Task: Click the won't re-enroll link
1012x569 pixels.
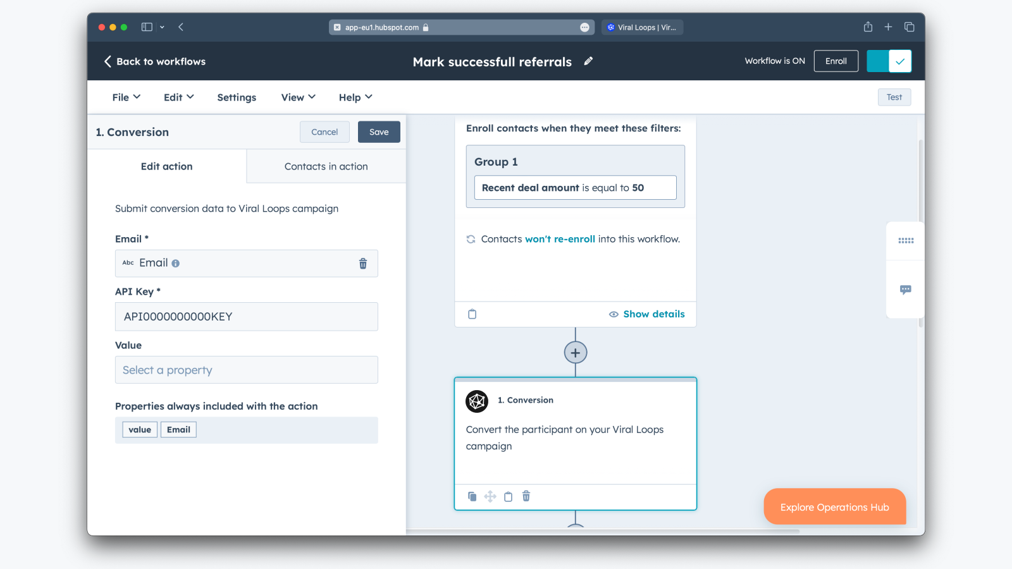Action: [x=560, y=239]
